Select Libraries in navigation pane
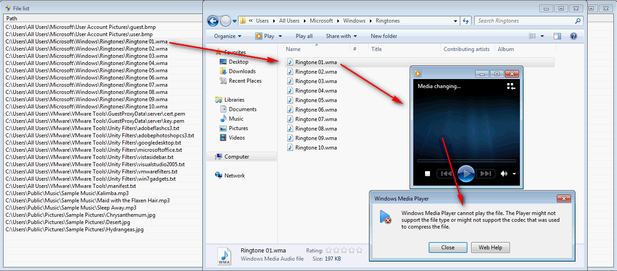 [234, 100]
